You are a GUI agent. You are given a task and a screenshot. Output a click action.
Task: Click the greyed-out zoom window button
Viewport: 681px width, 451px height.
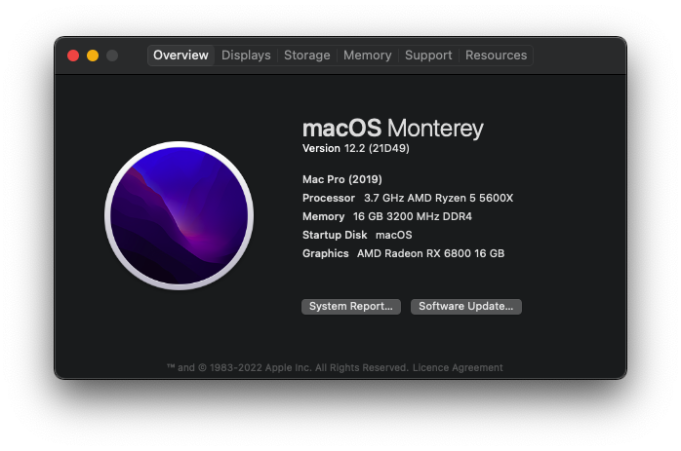click(112, 56)
